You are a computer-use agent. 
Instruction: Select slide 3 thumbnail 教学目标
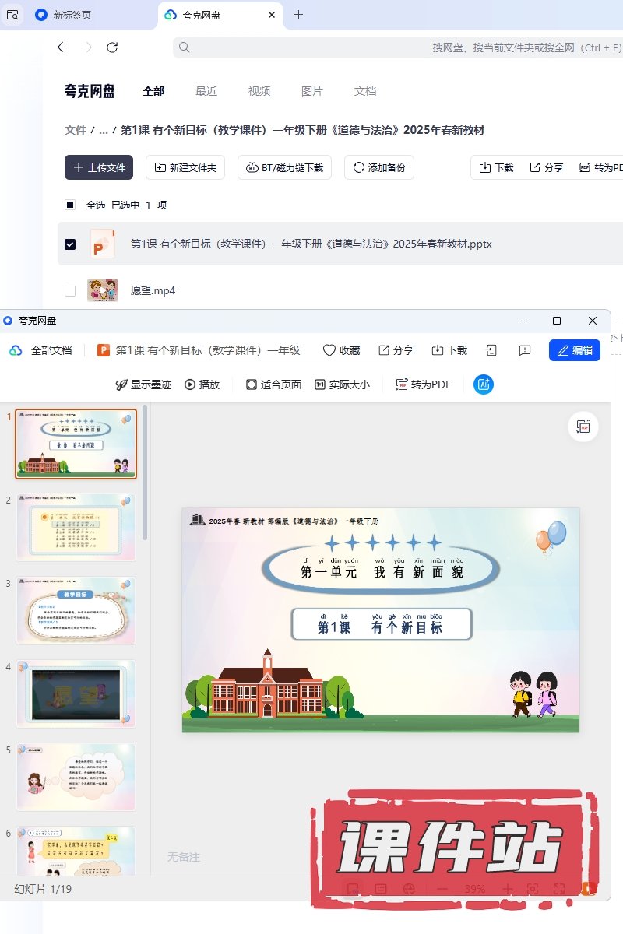click(76, 610)
